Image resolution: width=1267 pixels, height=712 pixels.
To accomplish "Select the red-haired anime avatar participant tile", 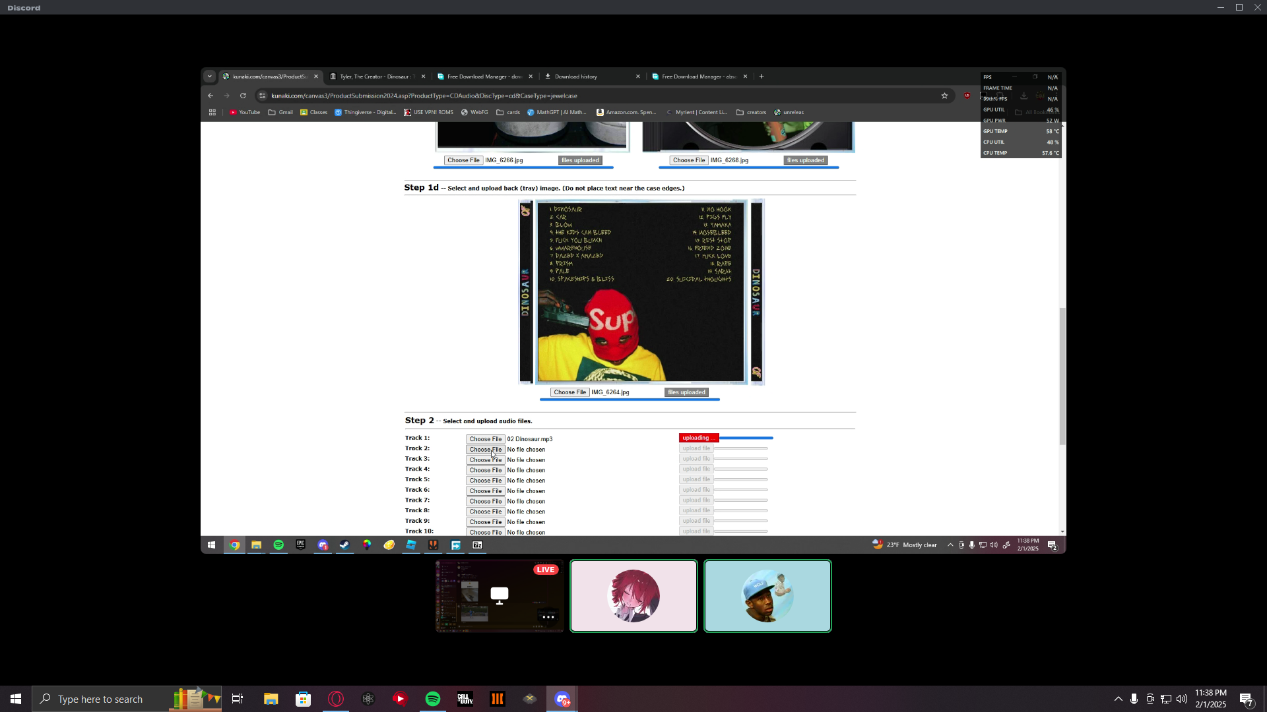I will (x=633, y=596).
